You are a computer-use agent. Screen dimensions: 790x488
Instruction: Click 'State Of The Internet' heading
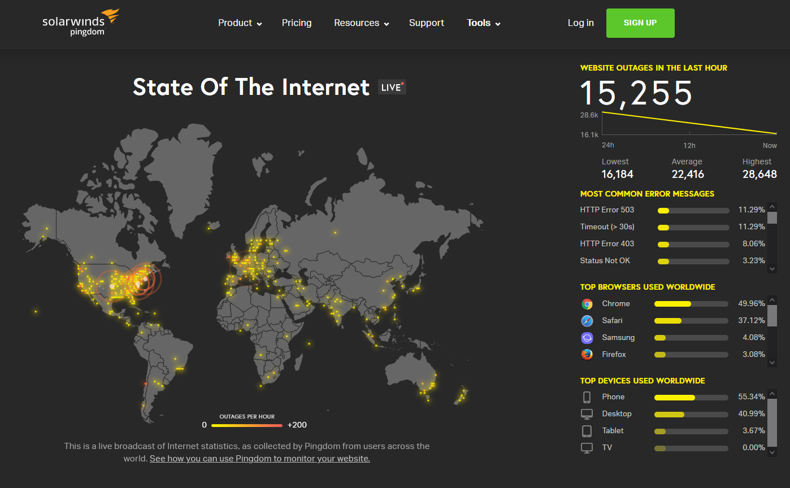point(251,88)
